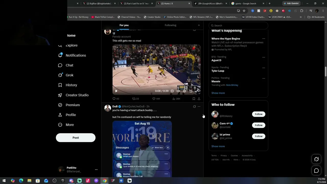This screenshot has height=184, width=327.
Task: Switch video to picture-in-picture mode
Action: tap(191, 91)
